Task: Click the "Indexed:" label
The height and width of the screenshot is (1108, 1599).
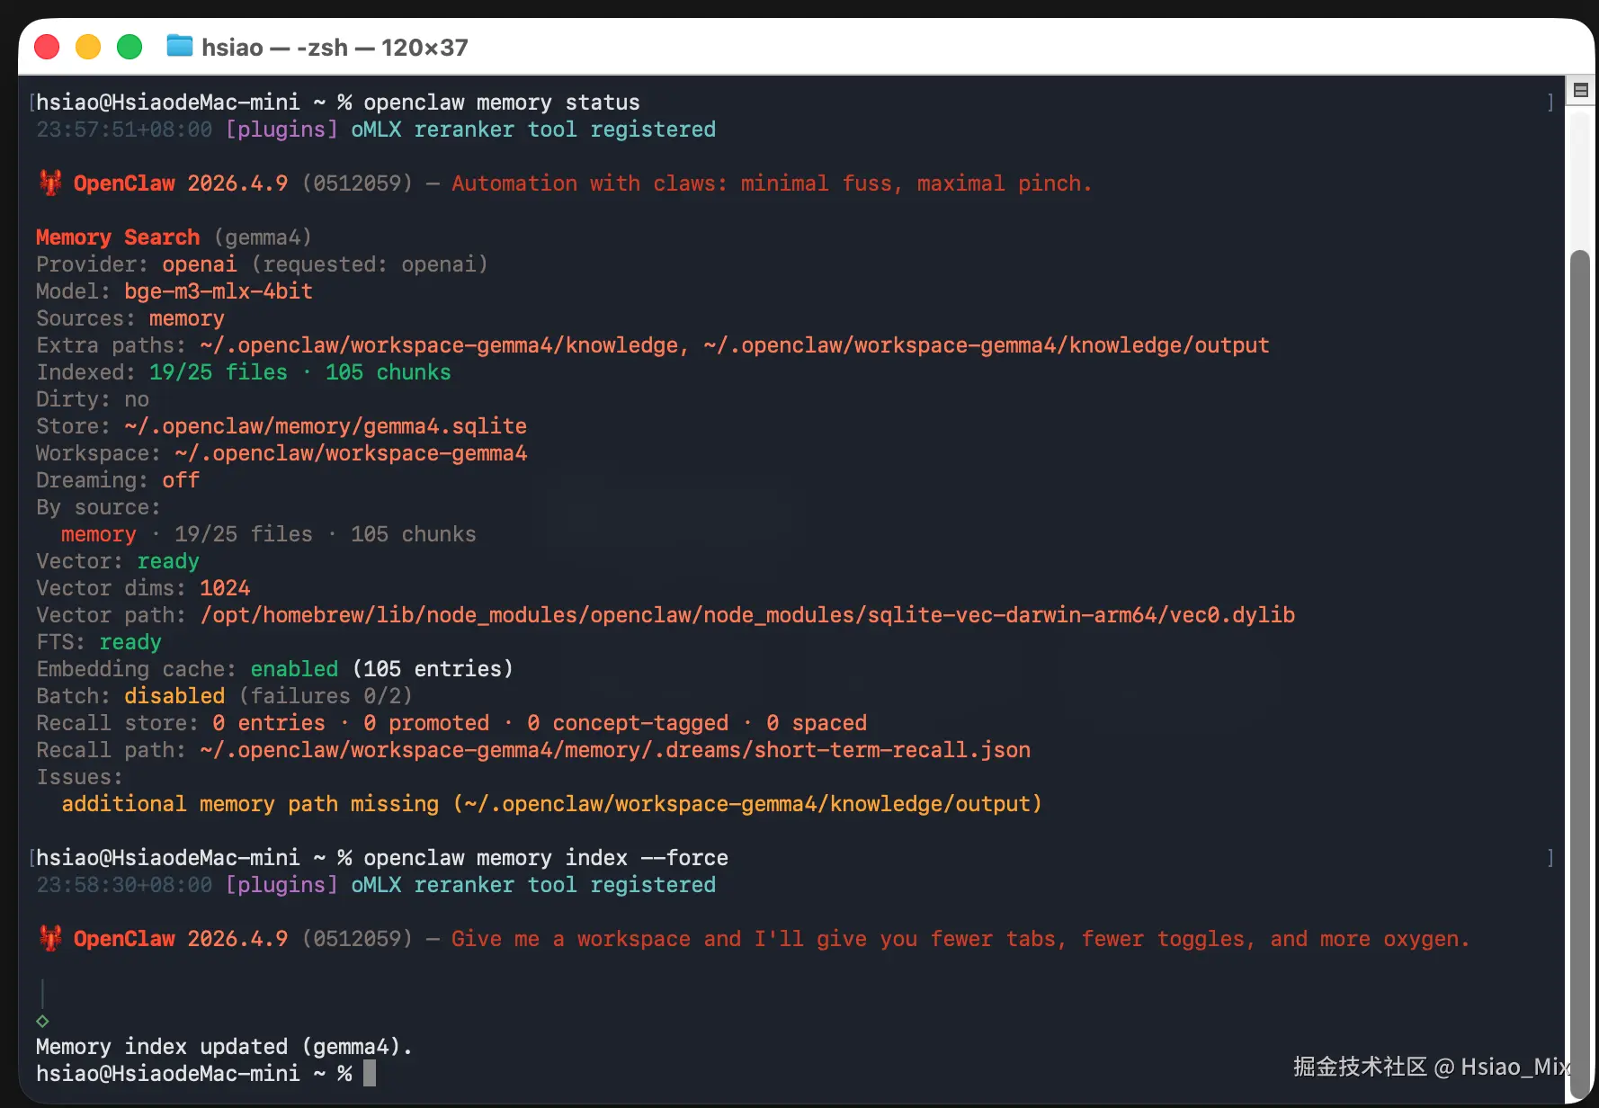Action: 86,372
